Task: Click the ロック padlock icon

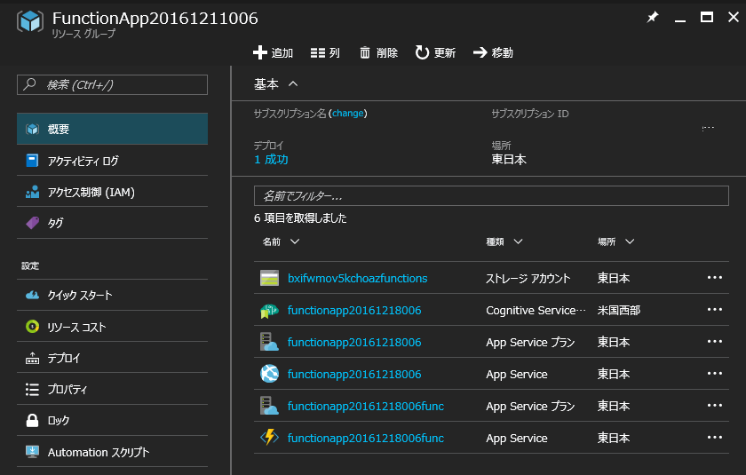Action: coord(32,420)
